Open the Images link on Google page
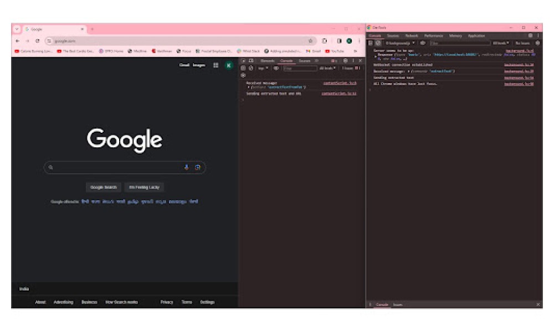The image size is (554, 332). pyautogui.click(x=199, y=65)
